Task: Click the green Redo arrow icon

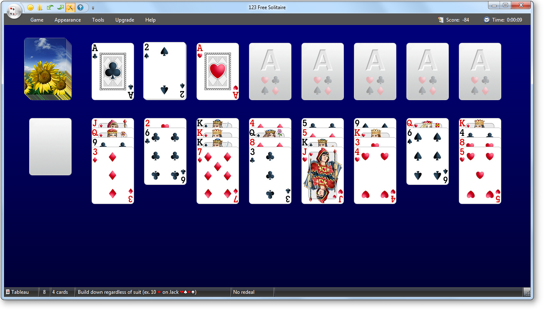Action: point(60,7)
